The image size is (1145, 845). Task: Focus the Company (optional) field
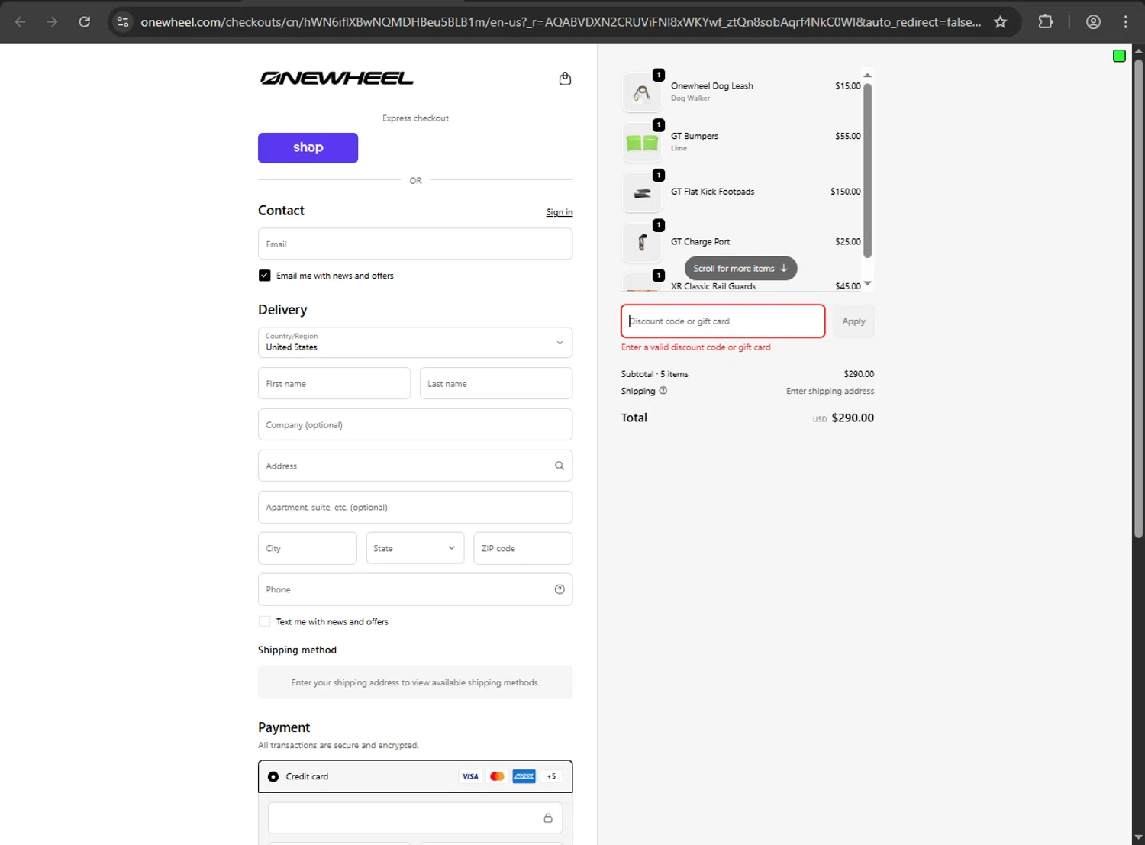click(x=415, y=424)
